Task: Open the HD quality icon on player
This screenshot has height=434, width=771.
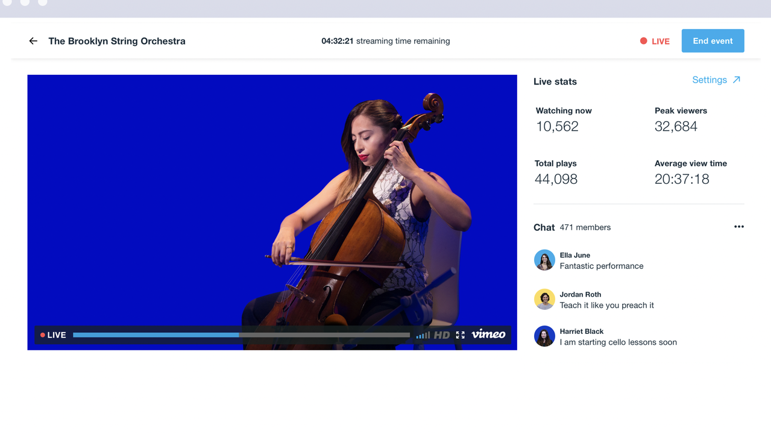Action: (442, 335)
